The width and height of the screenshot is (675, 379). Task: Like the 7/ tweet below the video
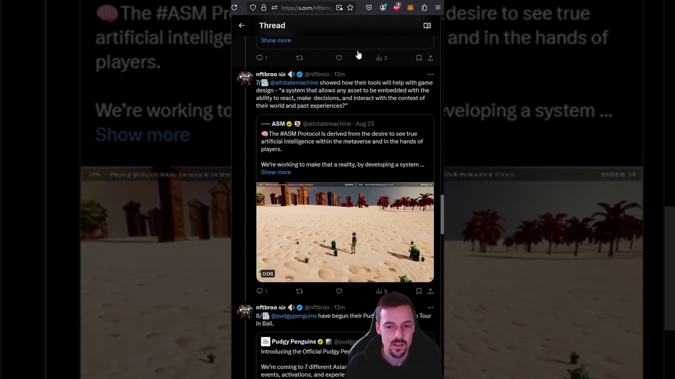click(339, 291)
